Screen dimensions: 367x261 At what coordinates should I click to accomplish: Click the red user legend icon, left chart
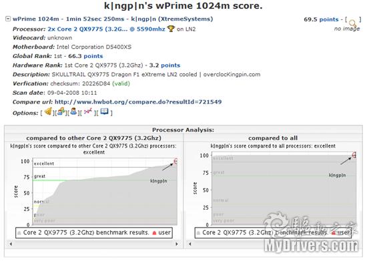click(x=154, y=233)
